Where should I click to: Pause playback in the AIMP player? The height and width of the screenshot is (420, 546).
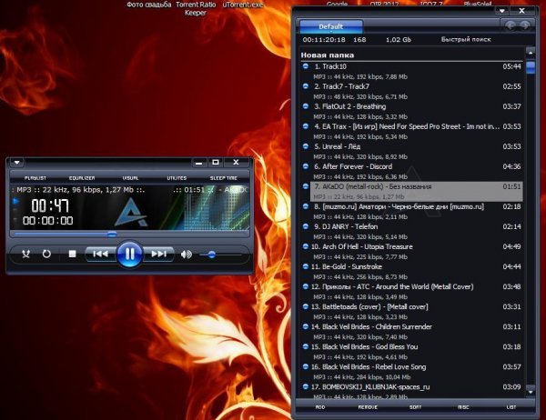point(129,255)
